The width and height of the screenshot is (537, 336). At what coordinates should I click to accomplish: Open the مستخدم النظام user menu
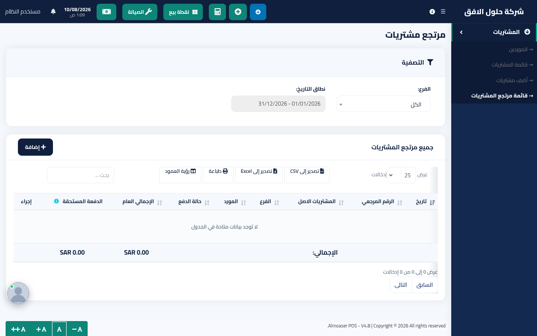click(23, 12)
